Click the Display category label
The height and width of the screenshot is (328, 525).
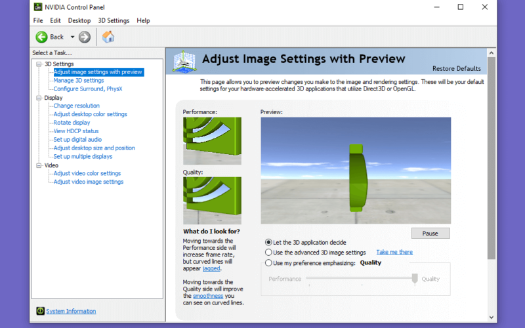coord(53,98)
